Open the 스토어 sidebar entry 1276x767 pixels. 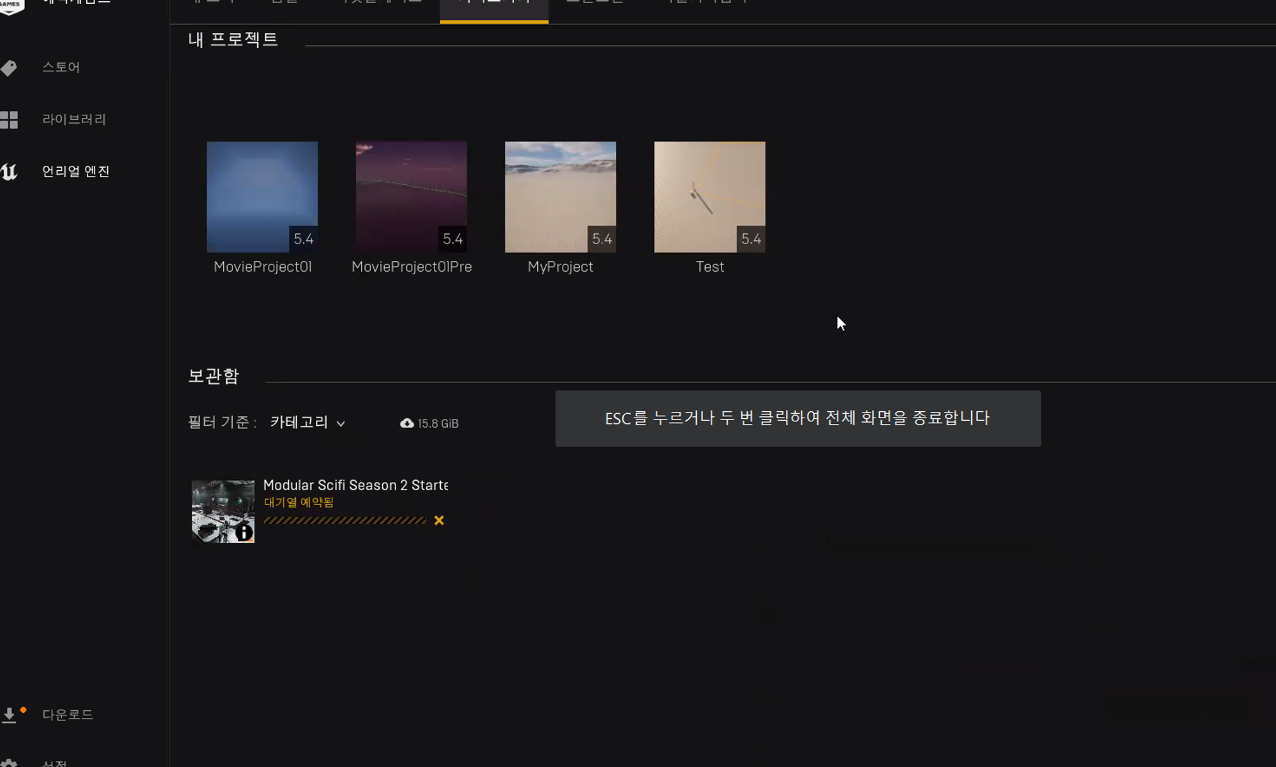pos(61,67)
